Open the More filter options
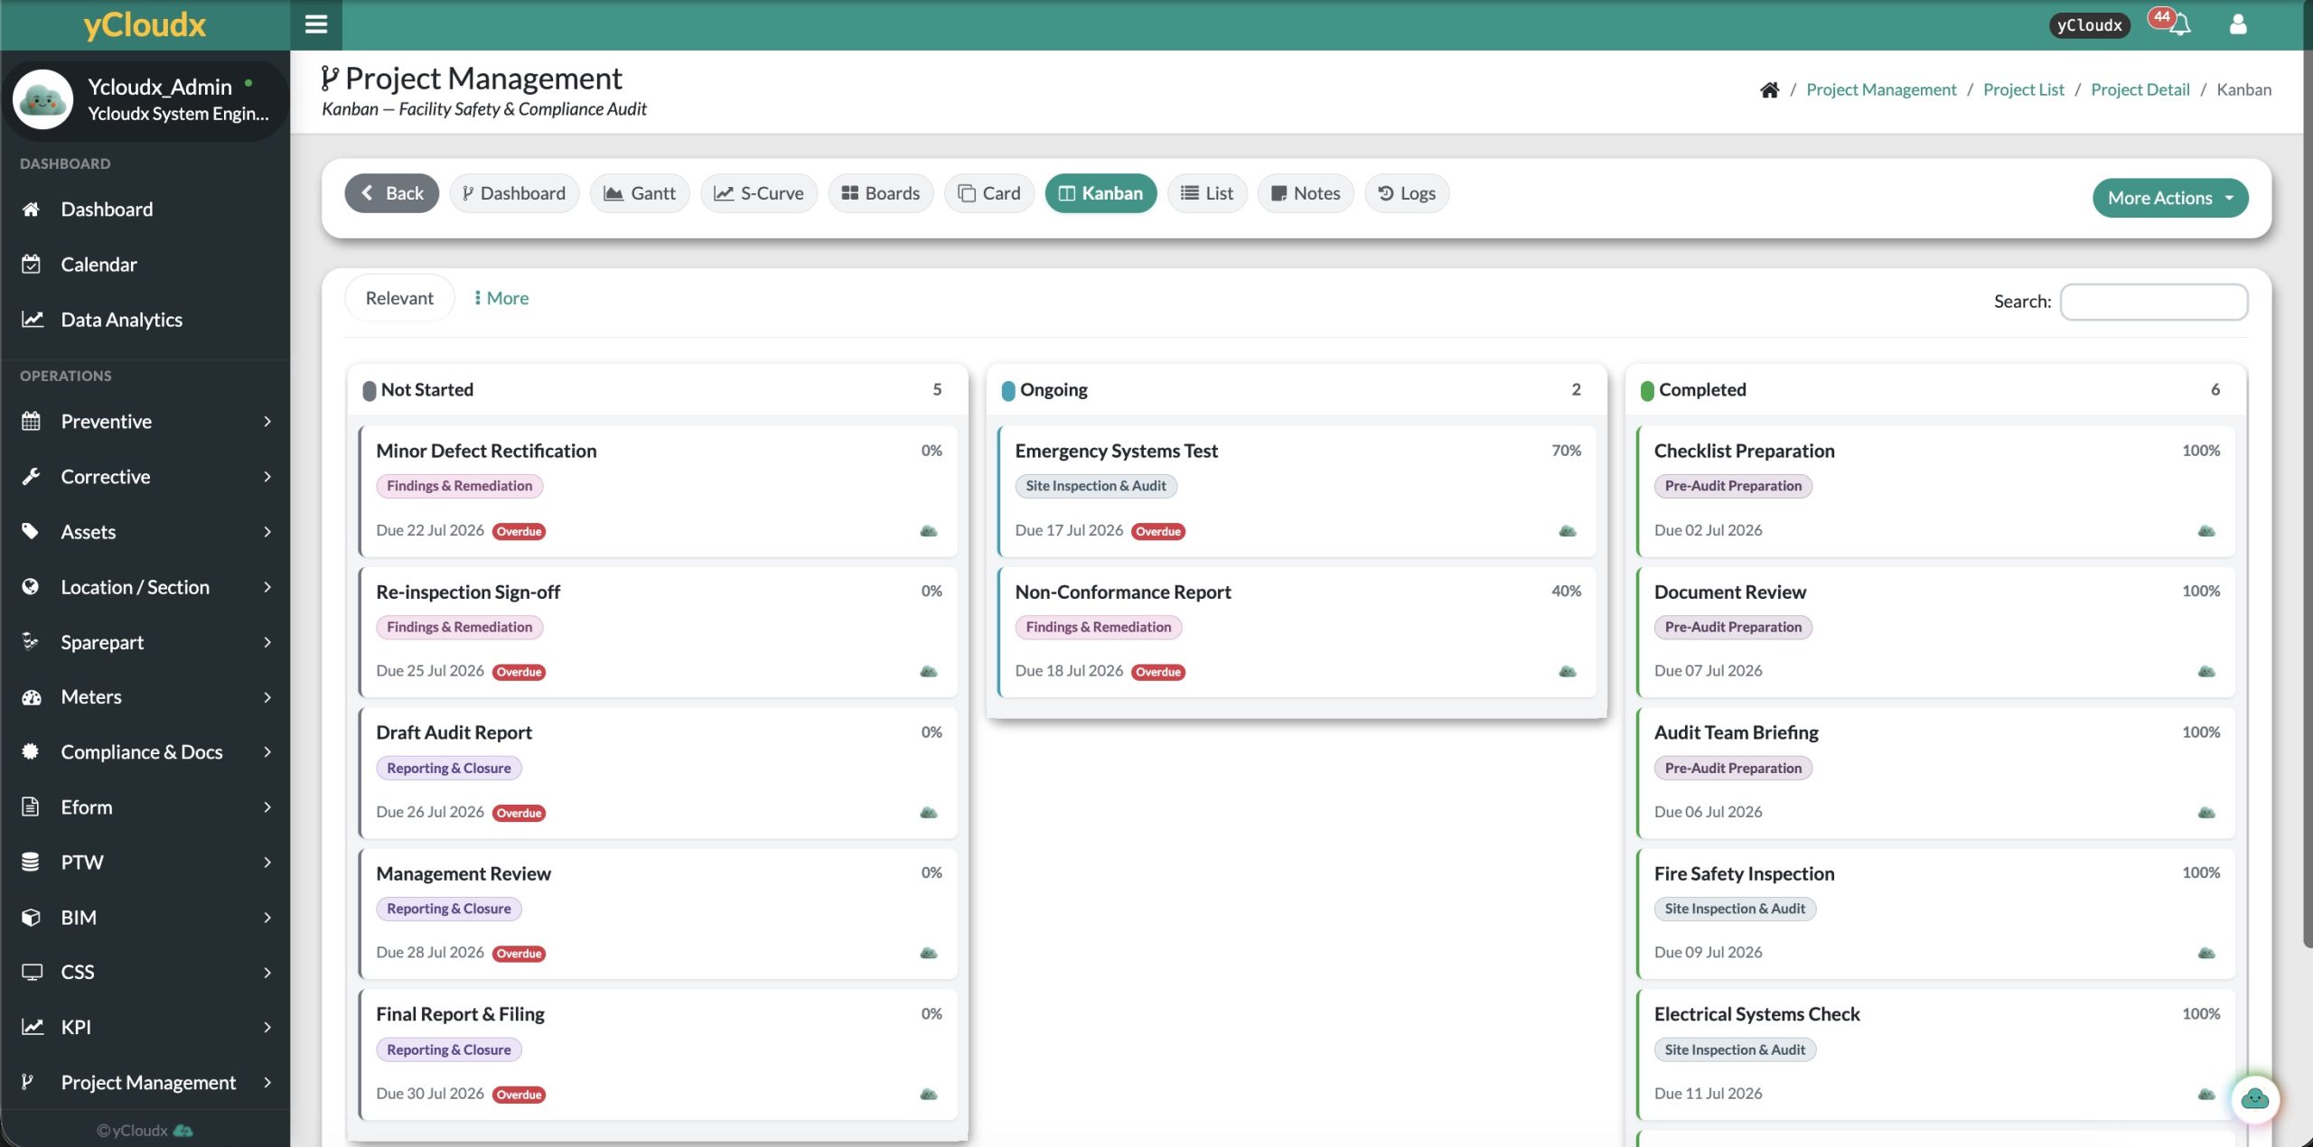The height and width of the screenshot is (1147, 2313). [501, 298]
